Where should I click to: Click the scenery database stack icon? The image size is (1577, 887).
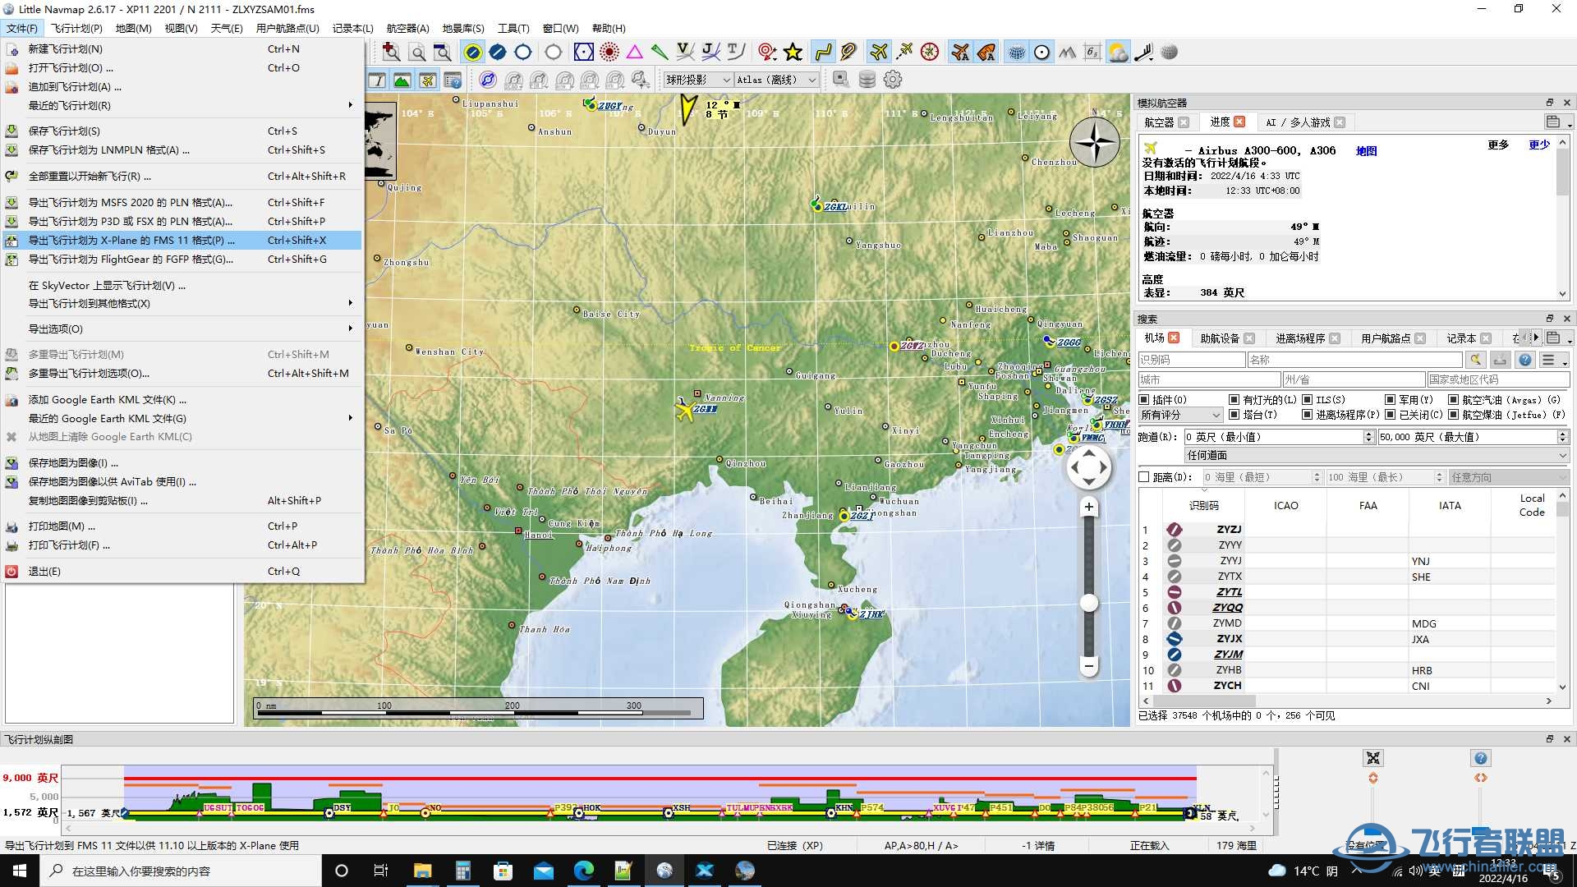[867, 80]
